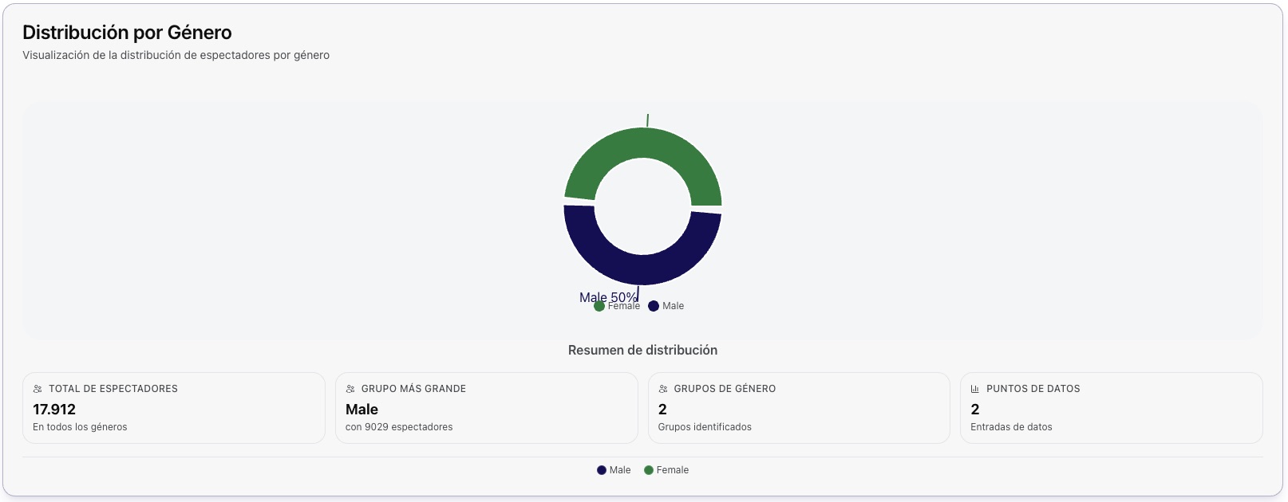Image resolution: width=1288 pixels, height=502 pixels.
Task: Click the users icon beside Grupo Más Grande
Action: coord(350,389)
